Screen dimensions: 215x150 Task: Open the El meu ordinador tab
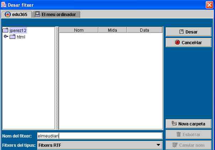(56, 14)
